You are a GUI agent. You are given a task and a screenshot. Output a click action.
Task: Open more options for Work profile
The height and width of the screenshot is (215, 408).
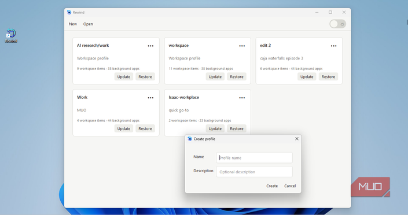(x=150, y=98)
